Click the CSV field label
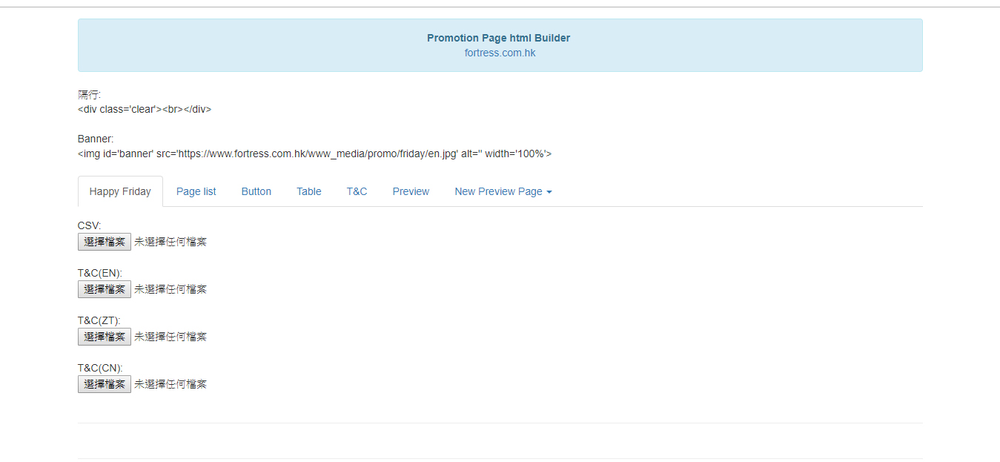 coord(89,225)
